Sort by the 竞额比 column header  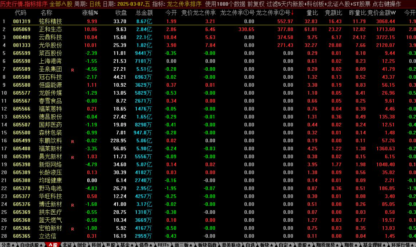[x=333, y=13]
